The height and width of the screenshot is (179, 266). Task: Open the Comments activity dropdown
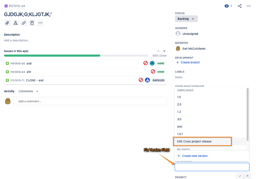coord(28,91)
